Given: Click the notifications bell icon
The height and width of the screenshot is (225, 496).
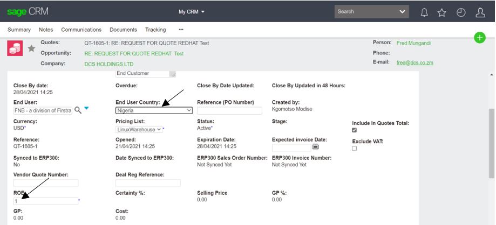Looking at the screenshot, I should (424, 12).
